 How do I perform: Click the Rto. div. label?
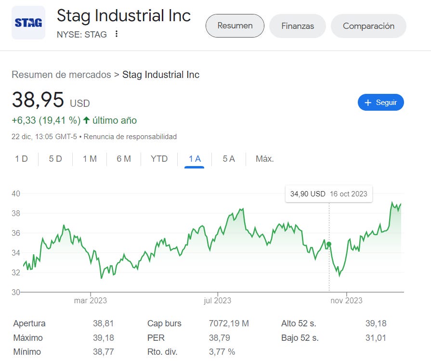[x=162, y=352]
